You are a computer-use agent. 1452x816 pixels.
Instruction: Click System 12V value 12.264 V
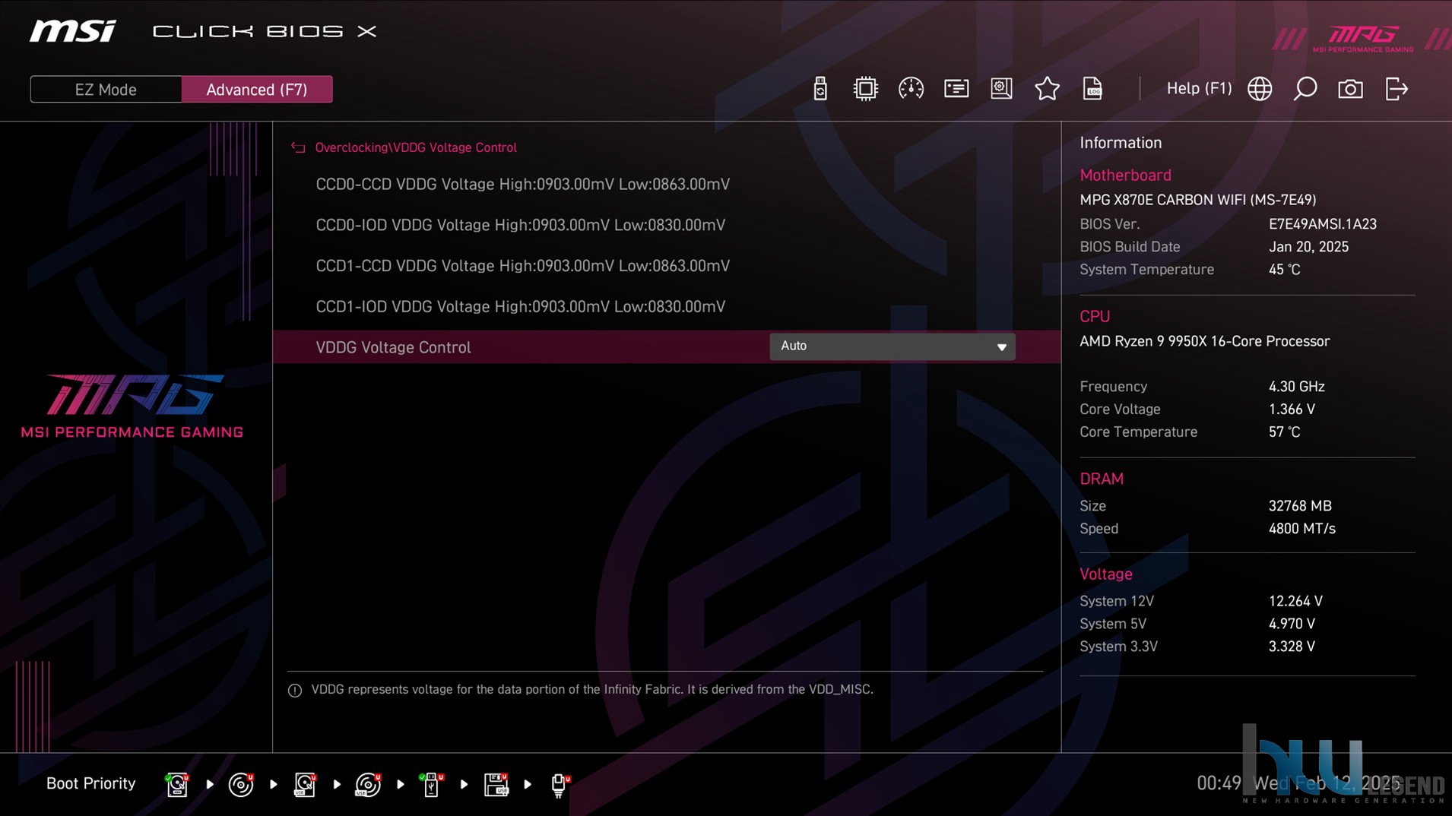point(1295,601)
